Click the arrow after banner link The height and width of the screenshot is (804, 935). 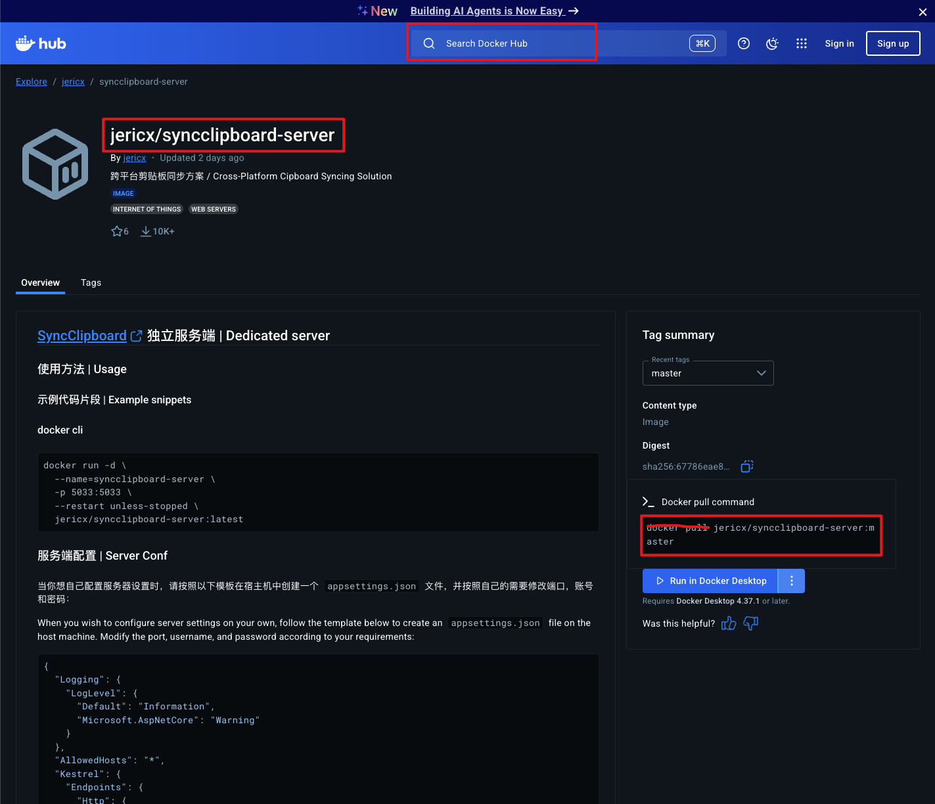(574, 11)
